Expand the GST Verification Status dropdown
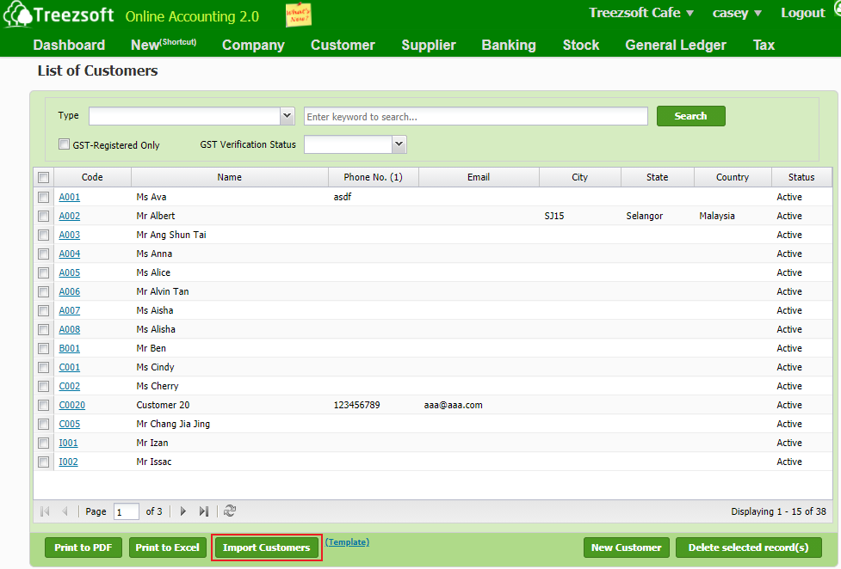 [398, 144]
